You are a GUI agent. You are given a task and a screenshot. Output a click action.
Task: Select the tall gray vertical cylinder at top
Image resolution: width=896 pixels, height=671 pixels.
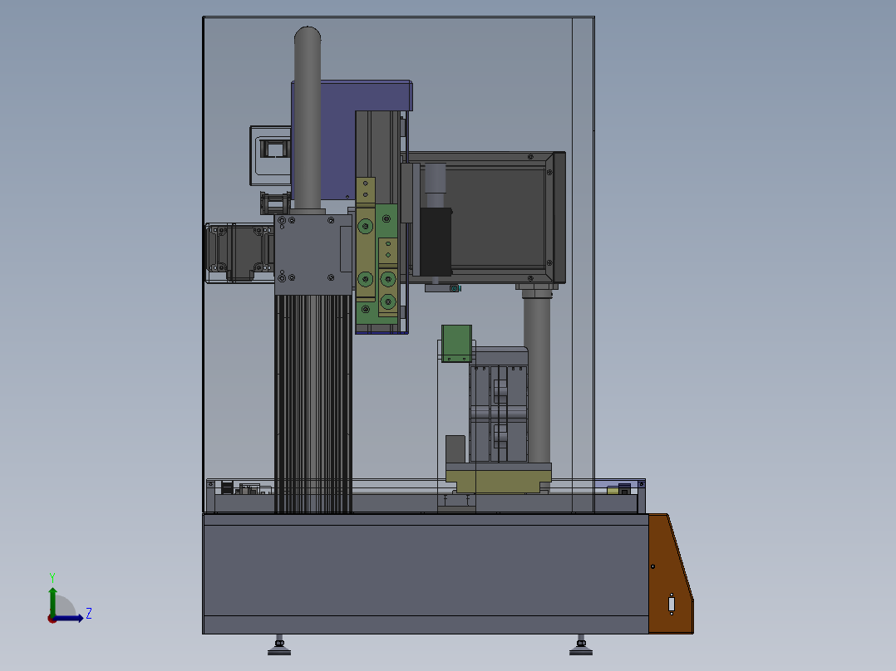click(x=308, y=119)
